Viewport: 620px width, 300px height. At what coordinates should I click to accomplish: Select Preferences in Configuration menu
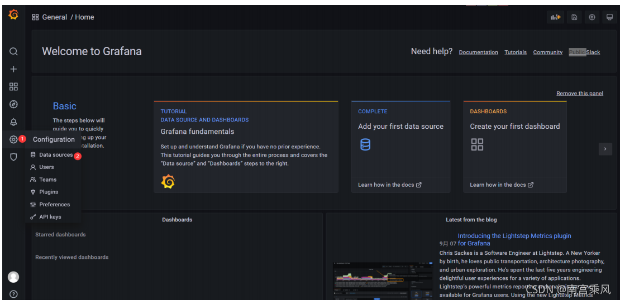pyautogui.click(x=54, y=205)
